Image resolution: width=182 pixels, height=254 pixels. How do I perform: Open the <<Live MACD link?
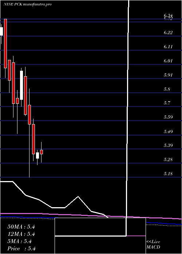153,245
